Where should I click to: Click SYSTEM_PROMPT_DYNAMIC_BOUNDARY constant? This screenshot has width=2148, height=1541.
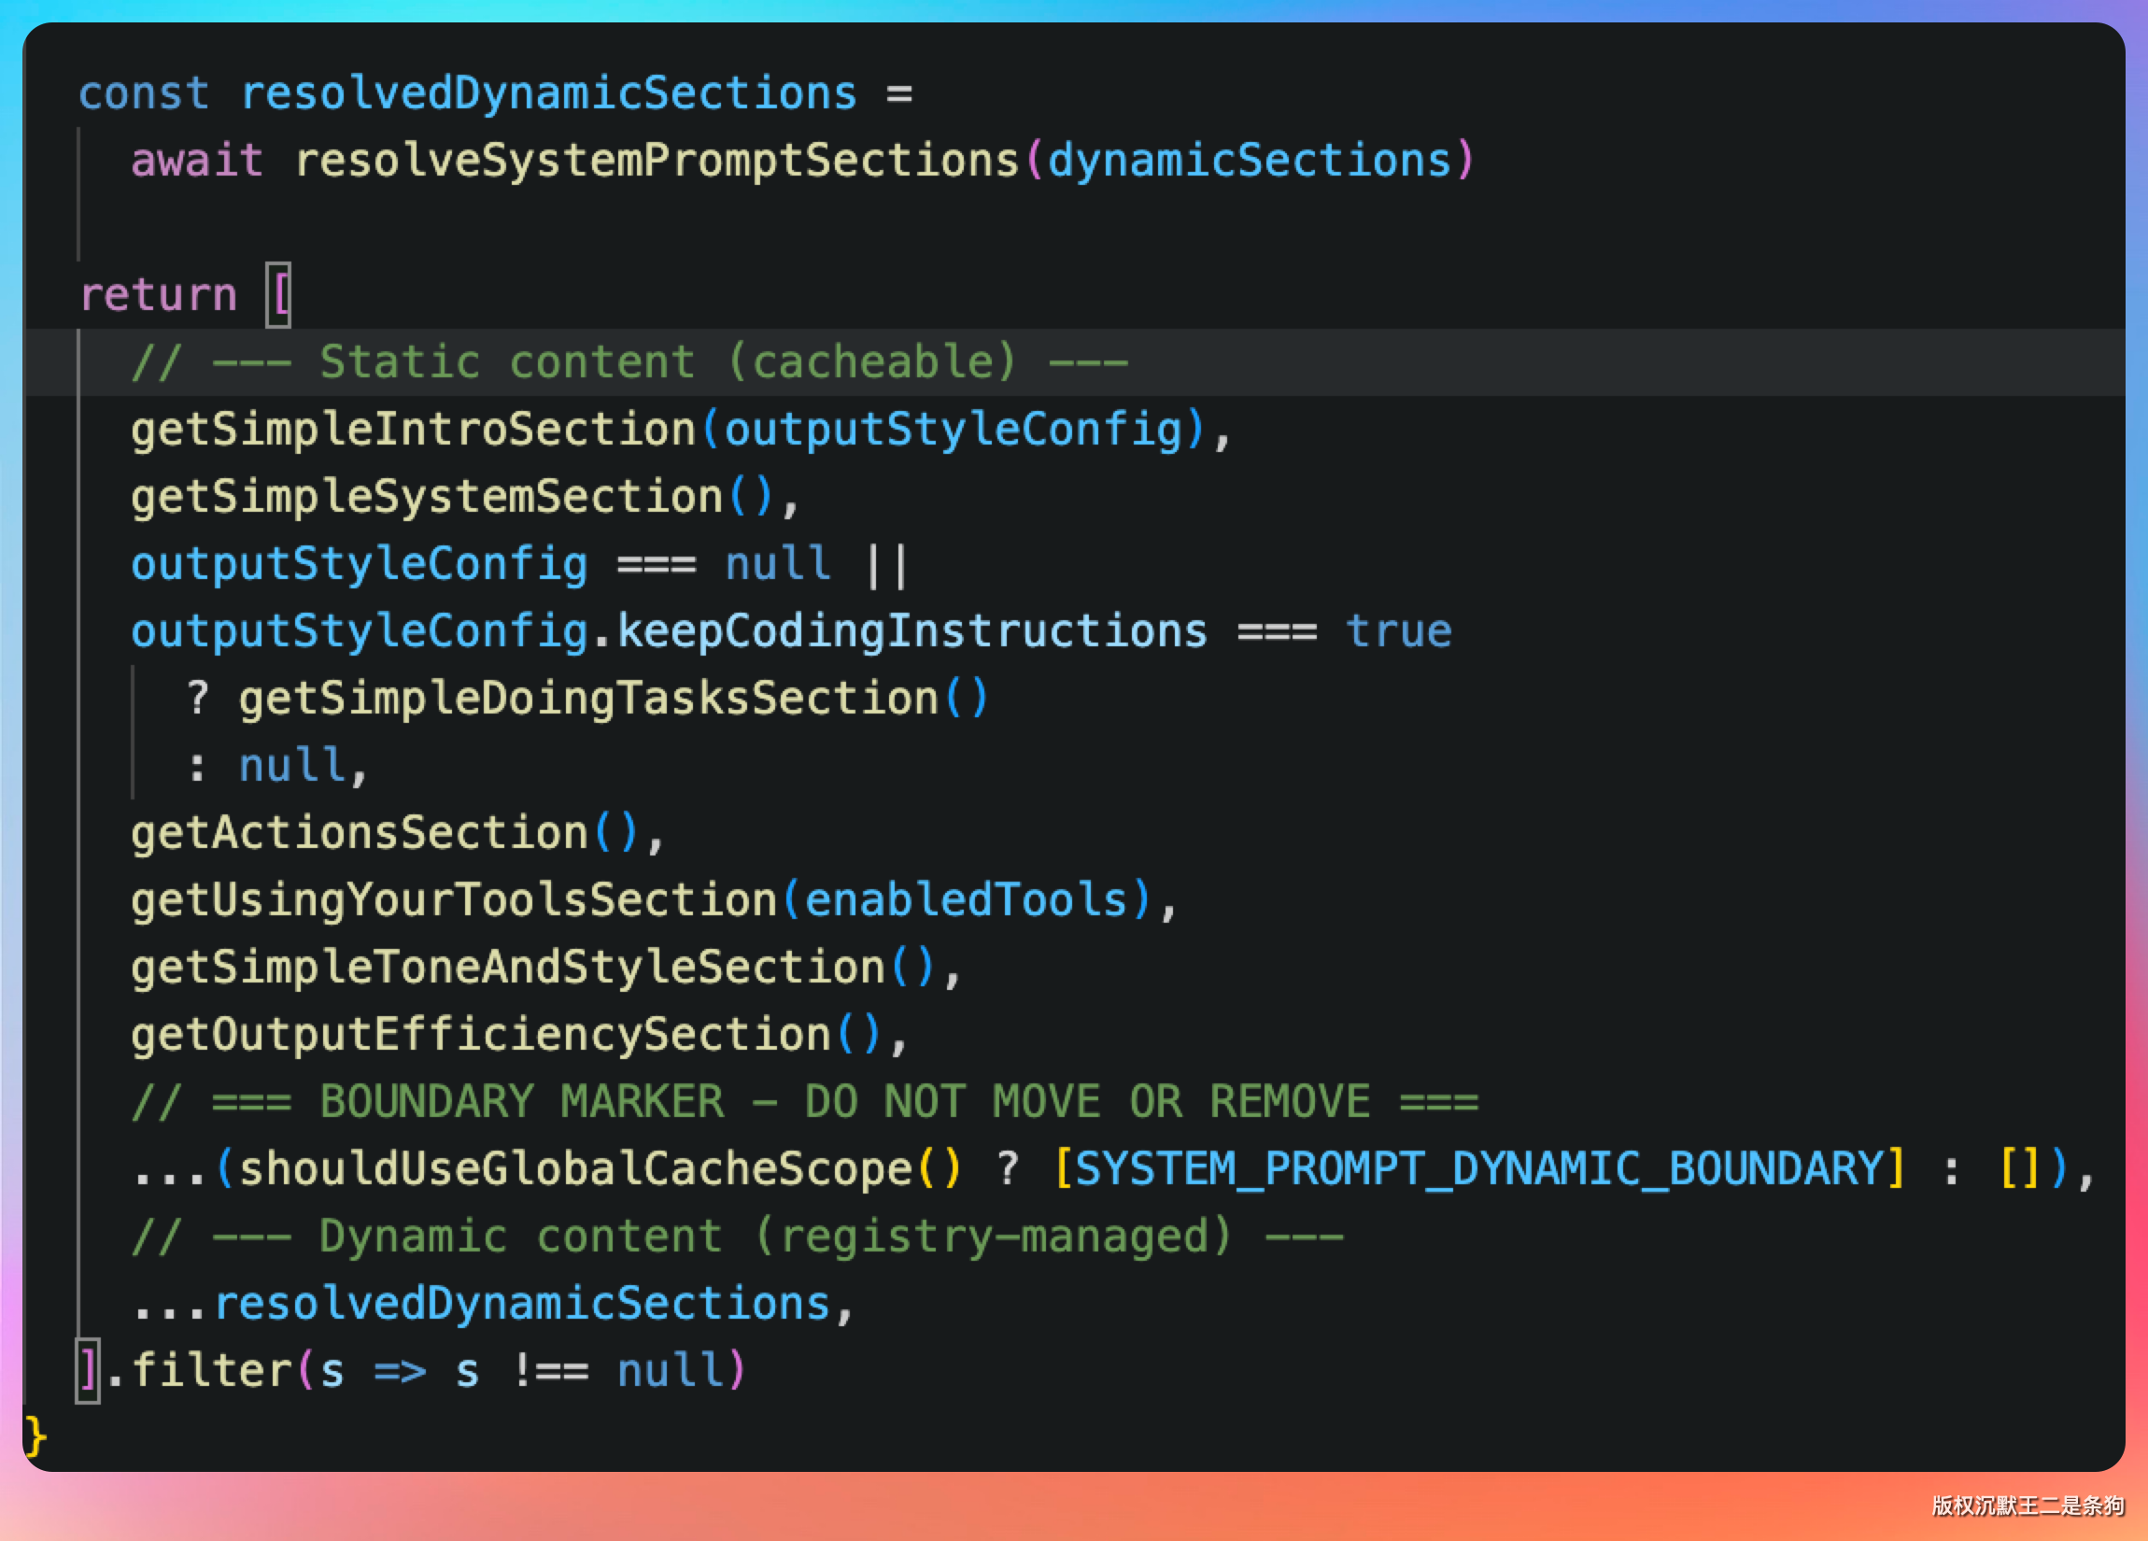click(1478, 1168)
